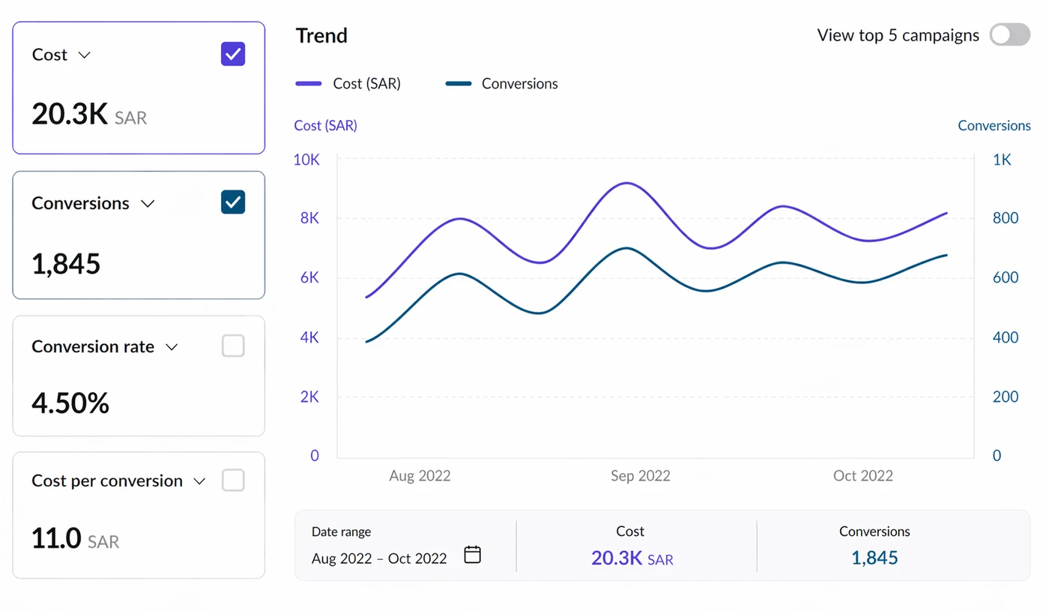Click the Conversions right axis title
This screenshot has height=611, width=1049.
[994, 125]
